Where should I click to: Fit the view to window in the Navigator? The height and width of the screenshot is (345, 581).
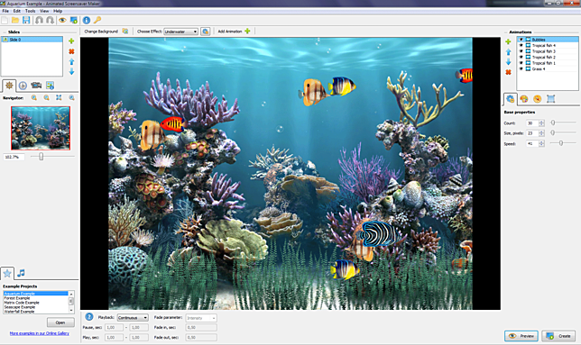[x=59, y=97]
